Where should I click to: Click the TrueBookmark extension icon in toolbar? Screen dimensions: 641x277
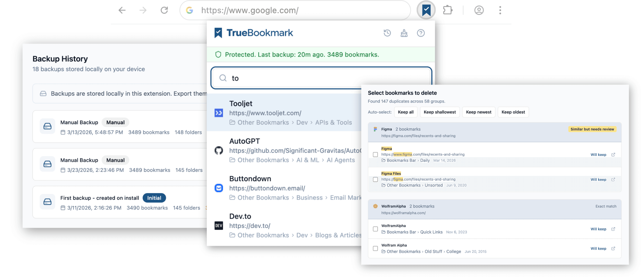(x=426, y=10)
